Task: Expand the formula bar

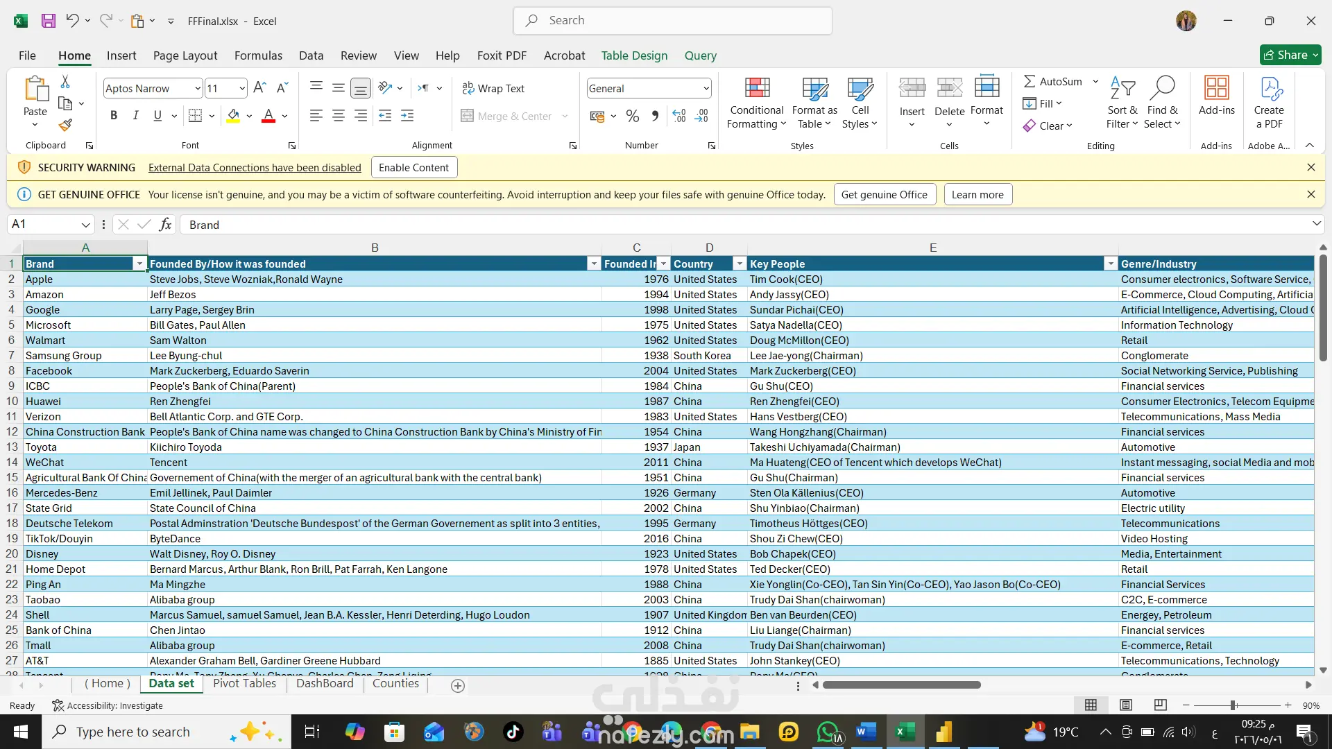Action: click(1316, 223)
